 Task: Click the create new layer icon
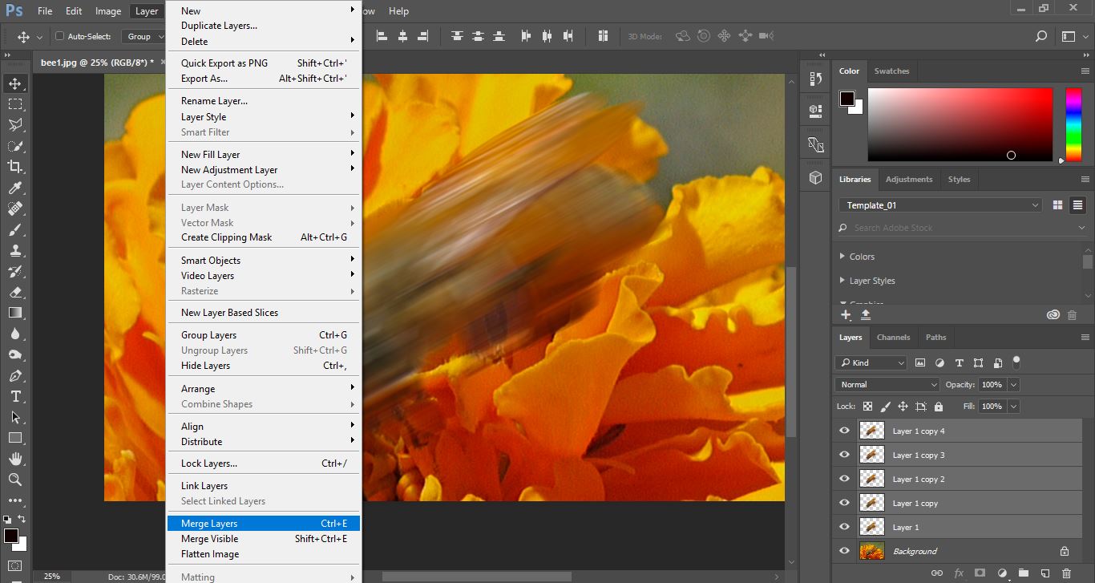pos(1044,573)
